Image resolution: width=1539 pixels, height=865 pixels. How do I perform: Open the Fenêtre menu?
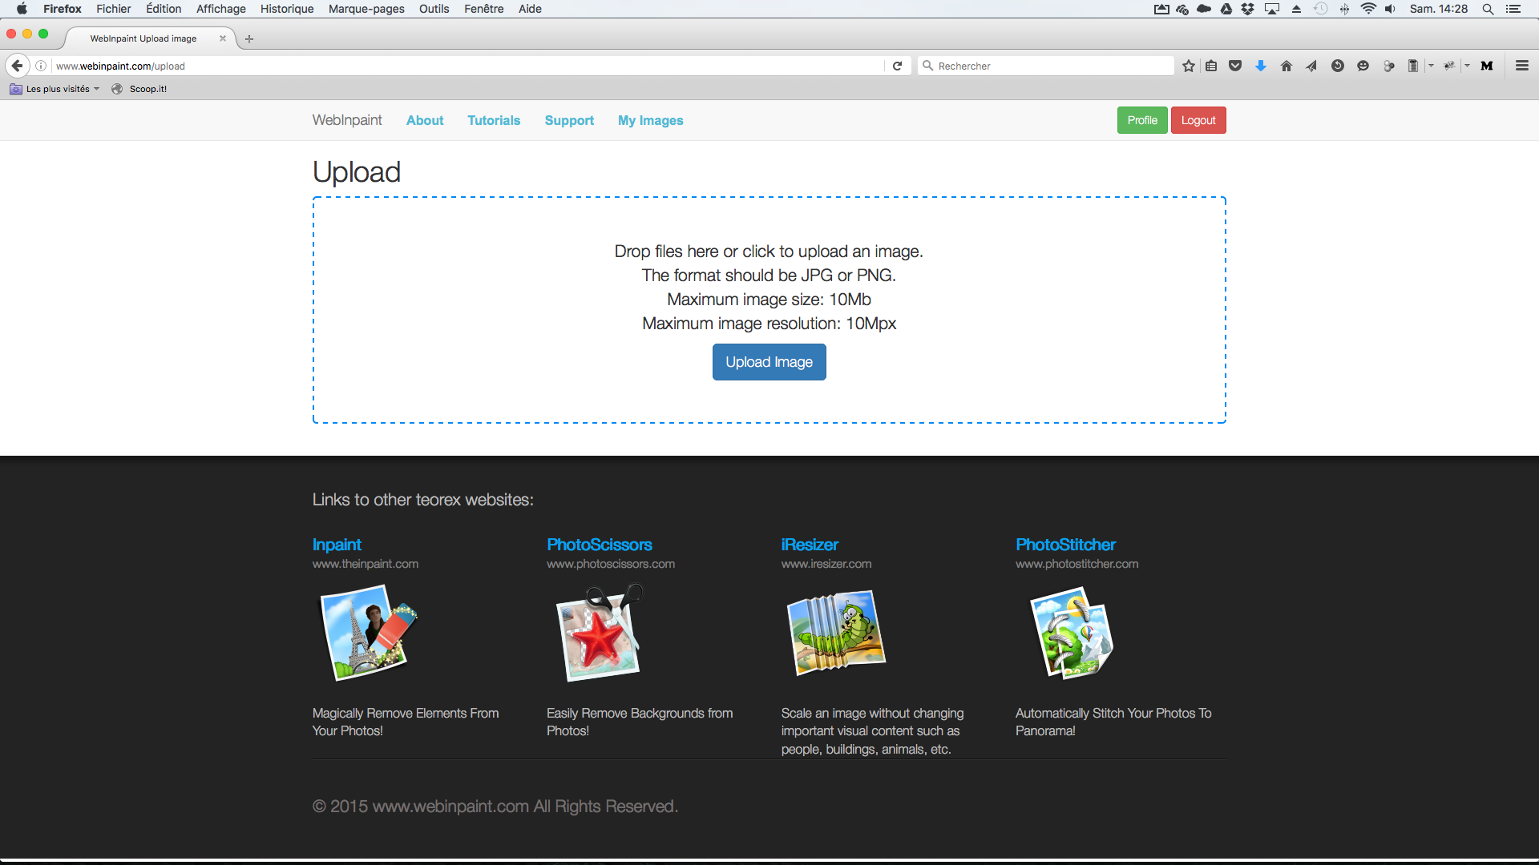coord(484,9)
